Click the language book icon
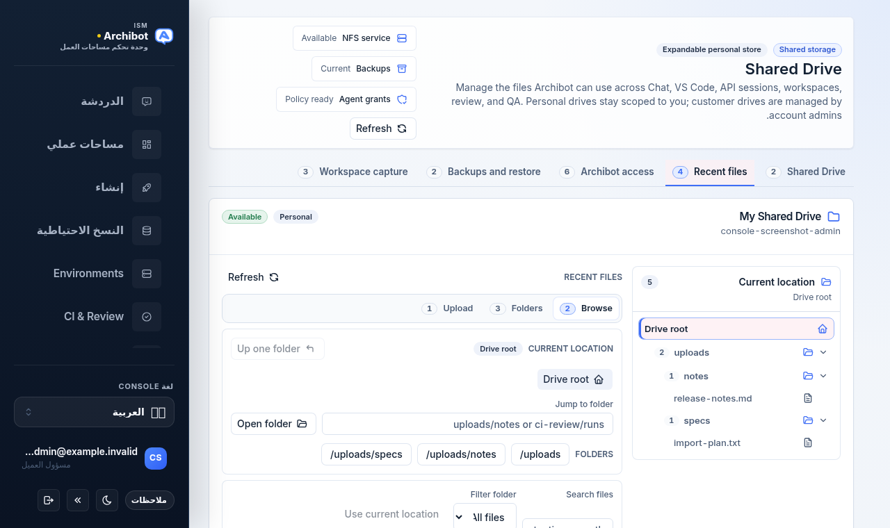890x528 pixels. click(158, 413)
